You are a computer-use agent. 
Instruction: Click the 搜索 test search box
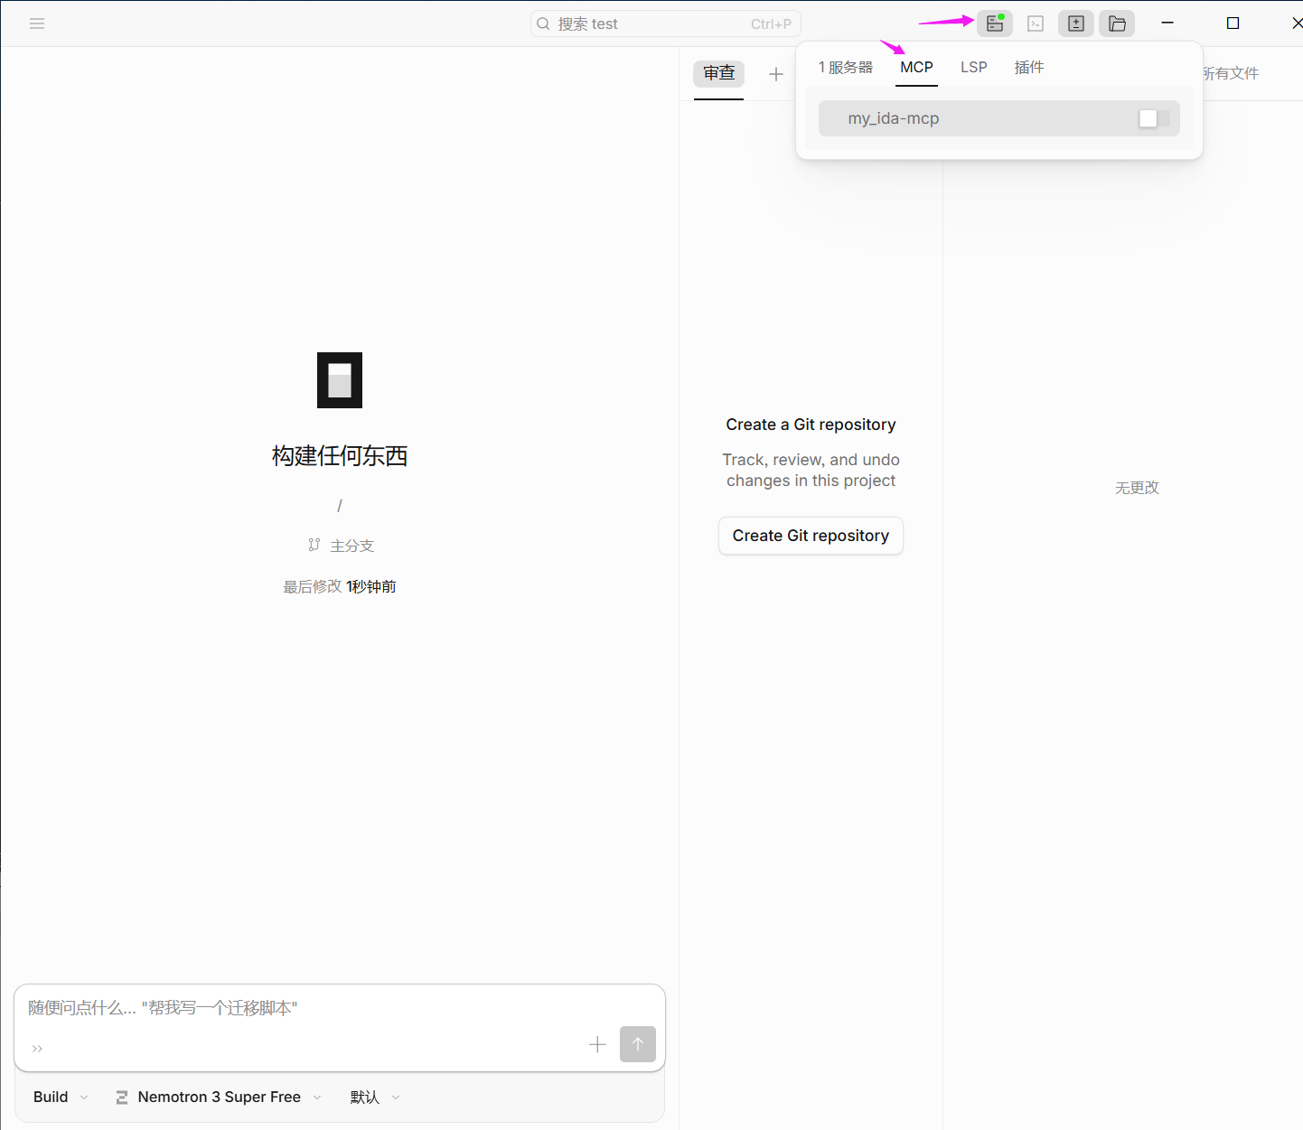click(665, 23)
